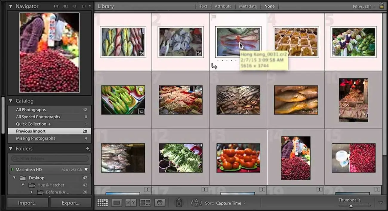Open Survey view icon
The height and width of the screenshot is (211, 388).
tap(145, 203)
